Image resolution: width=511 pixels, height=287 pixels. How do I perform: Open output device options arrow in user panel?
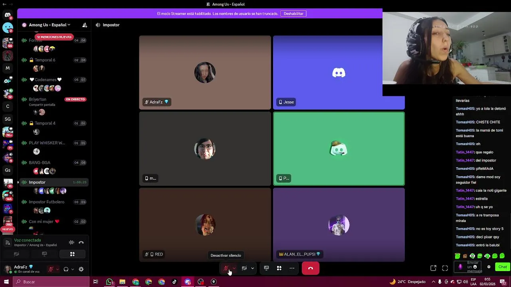point(72,269)
